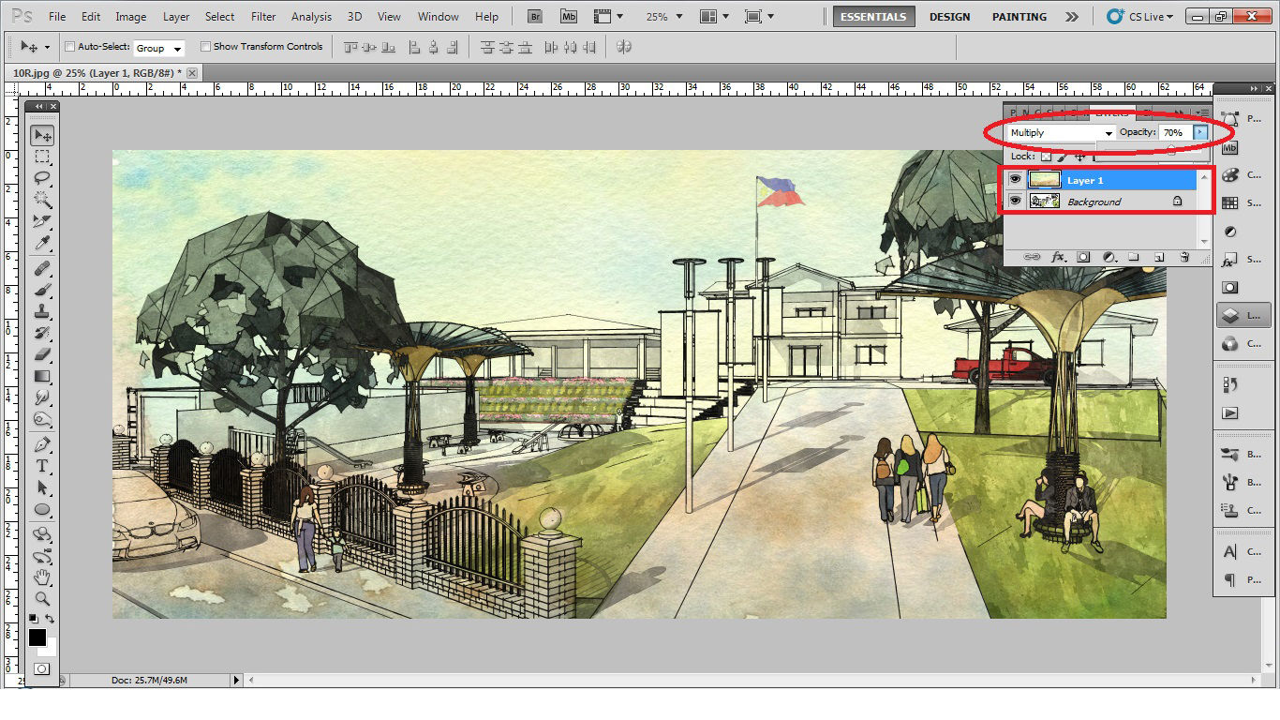1280x720 pixels.
Task: Activate the Zoom tool
Action: point(41,599)
